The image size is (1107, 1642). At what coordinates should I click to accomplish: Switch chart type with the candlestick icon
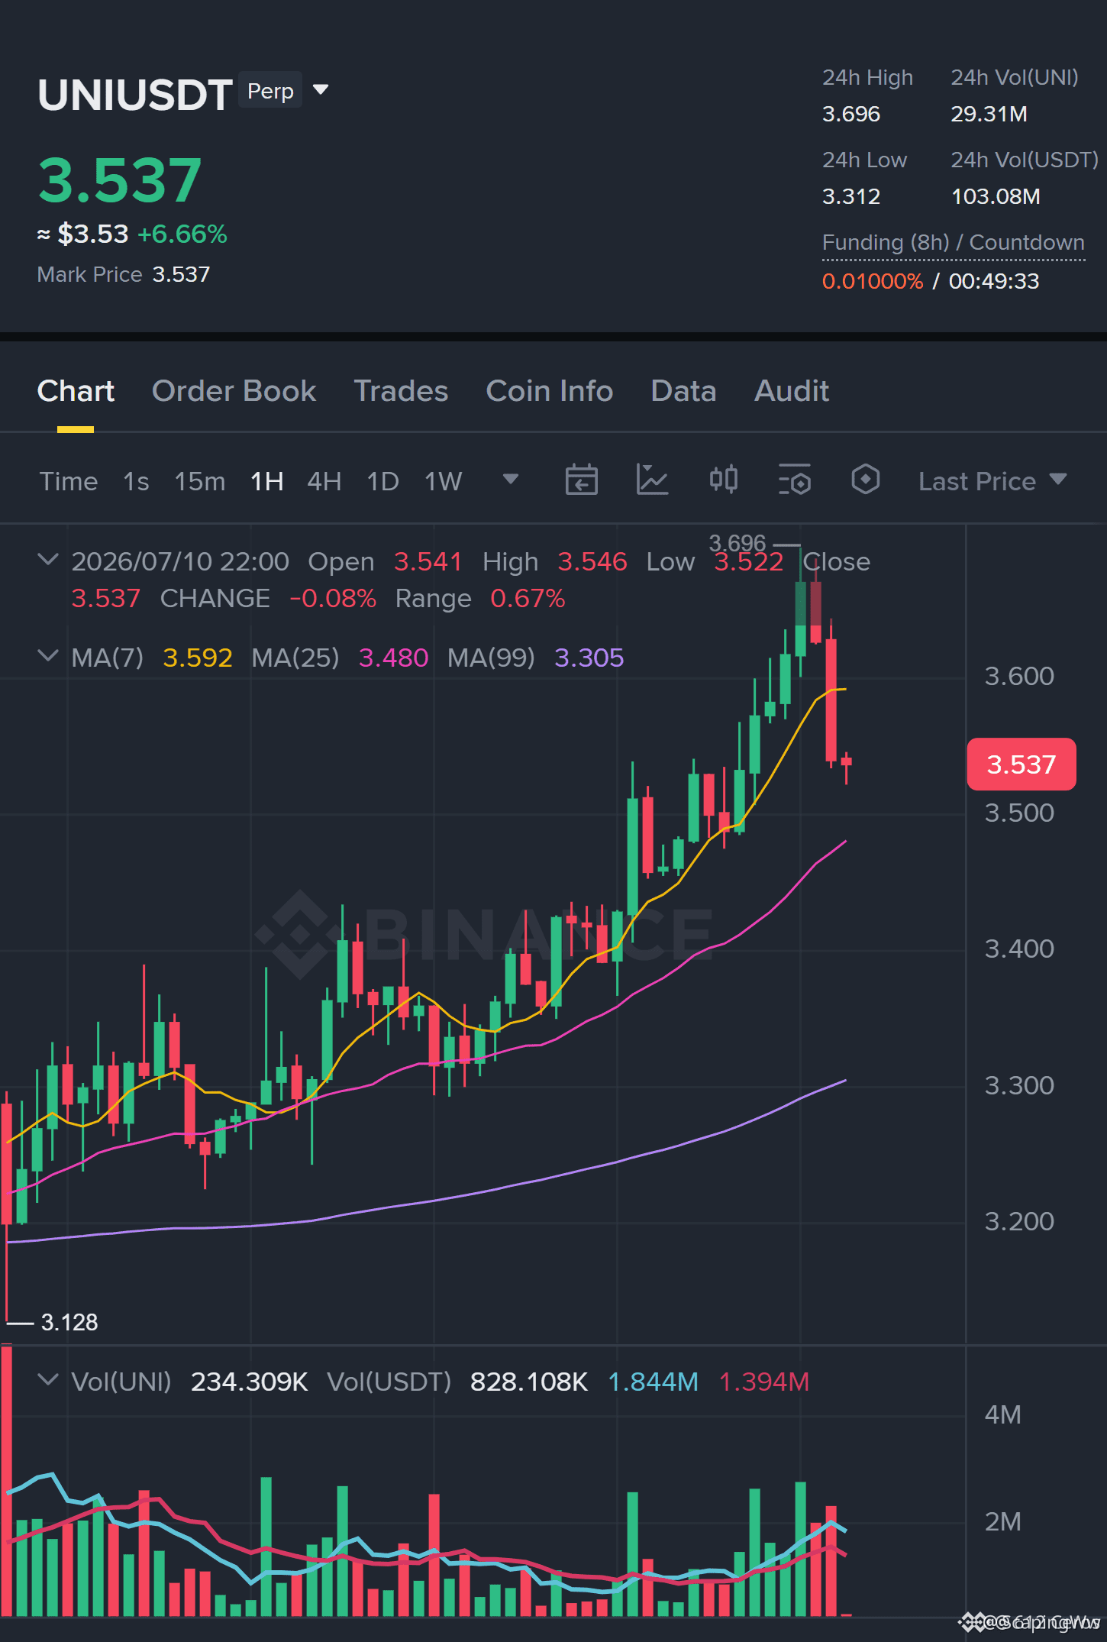click(x=723, y=480)
